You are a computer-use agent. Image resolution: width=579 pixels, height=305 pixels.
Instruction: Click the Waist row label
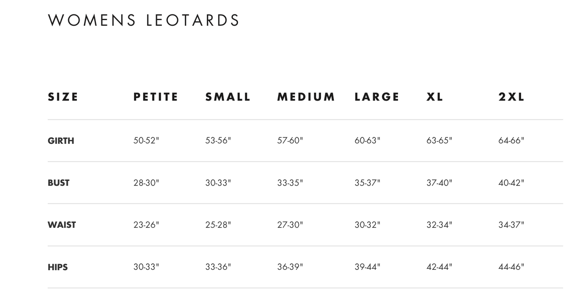(62, 225)
